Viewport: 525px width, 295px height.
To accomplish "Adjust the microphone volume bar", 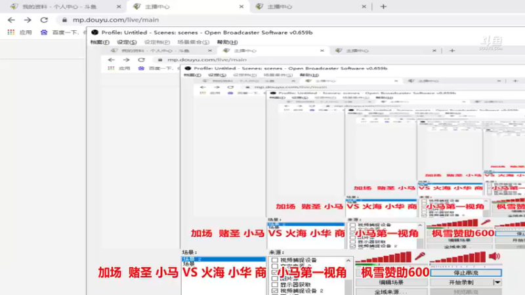I will 384,257.
